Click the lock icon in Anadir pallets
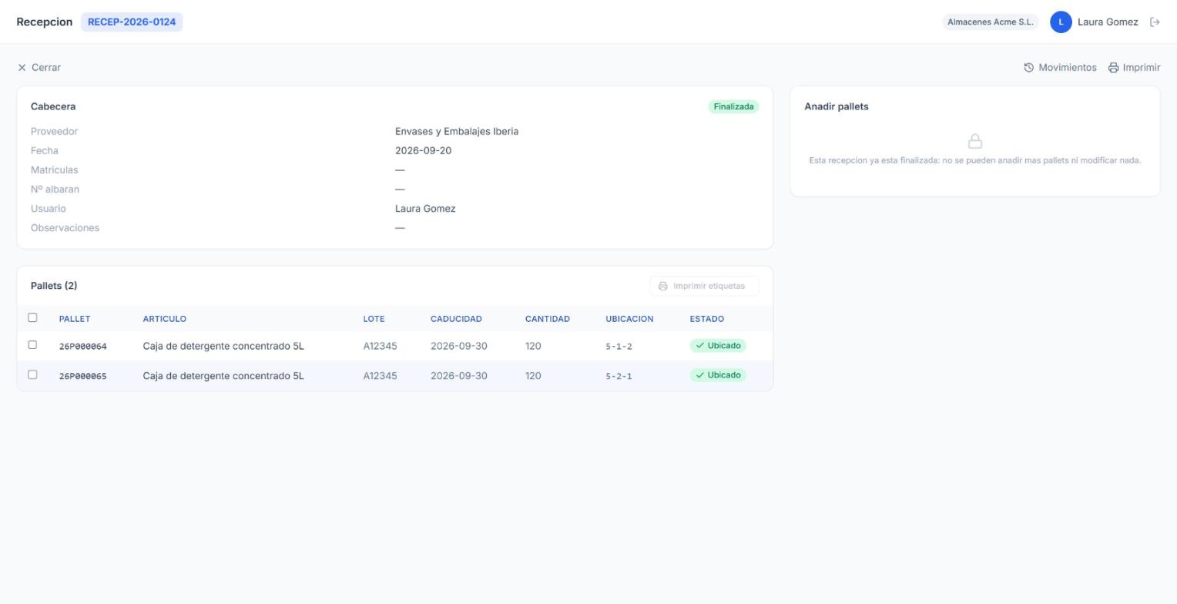The height and width of the screenshot is (604, 1177). (975, 141)
